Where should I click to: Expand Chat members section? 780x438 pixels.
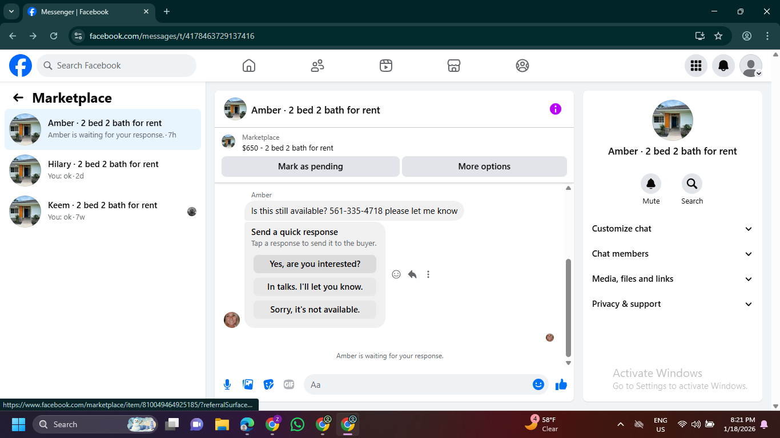coord(673,254)
